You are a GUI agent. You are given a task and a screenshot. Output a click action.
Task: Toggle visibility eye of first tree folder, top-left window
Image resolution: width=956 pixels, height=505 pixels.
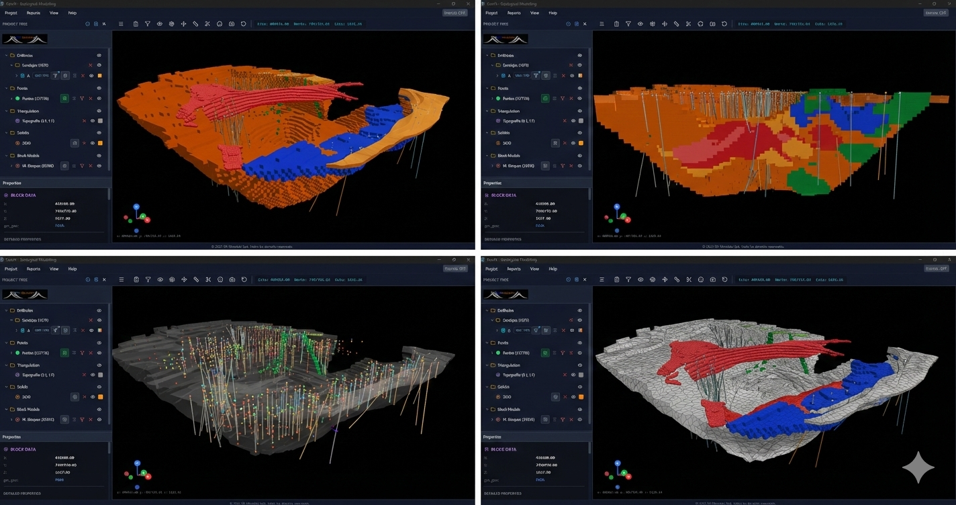99,56
